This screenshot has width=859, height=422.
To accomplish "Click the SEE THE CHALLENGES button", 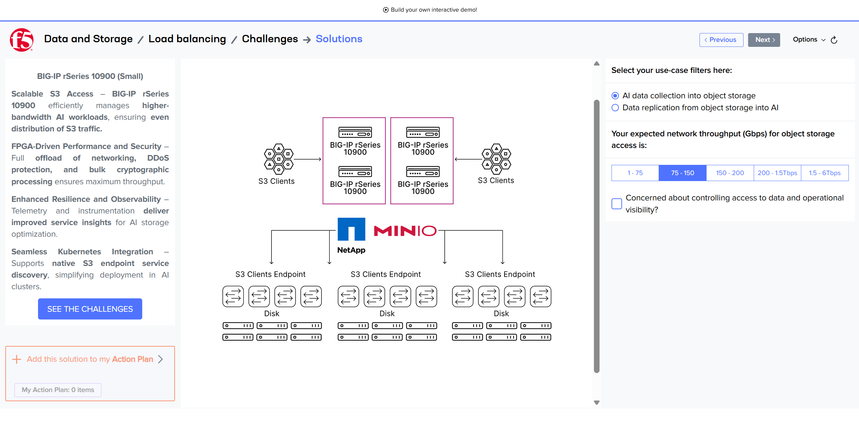I will pyautogui.click(x=90, y=309).
